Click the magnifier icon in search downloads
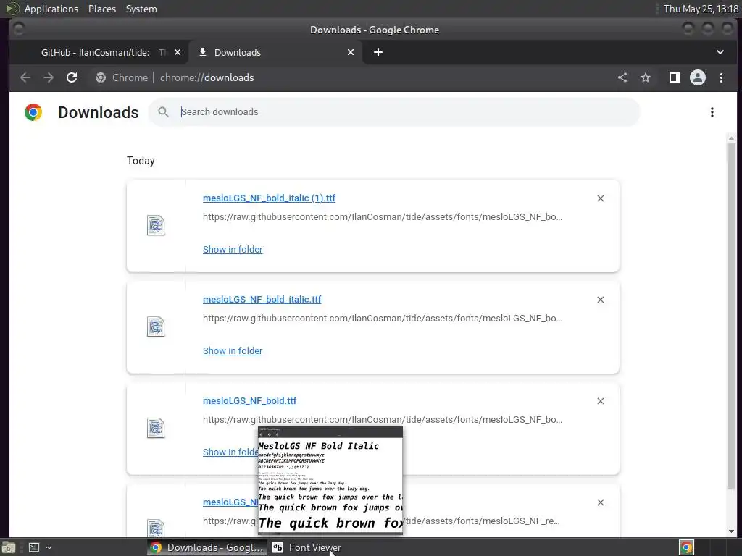742x556 pixels. [163, 112]
